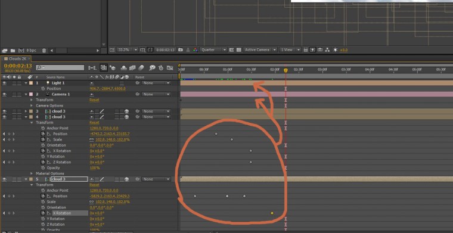Toggle the region of interest button

click(x=231, y=50)
